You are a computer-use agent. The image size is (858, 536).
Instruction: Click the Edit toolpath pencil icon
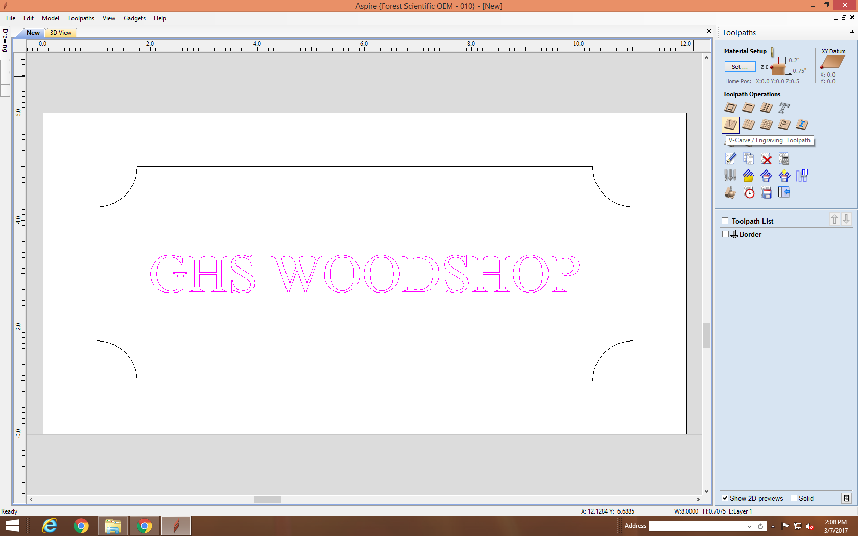point(730,159)
